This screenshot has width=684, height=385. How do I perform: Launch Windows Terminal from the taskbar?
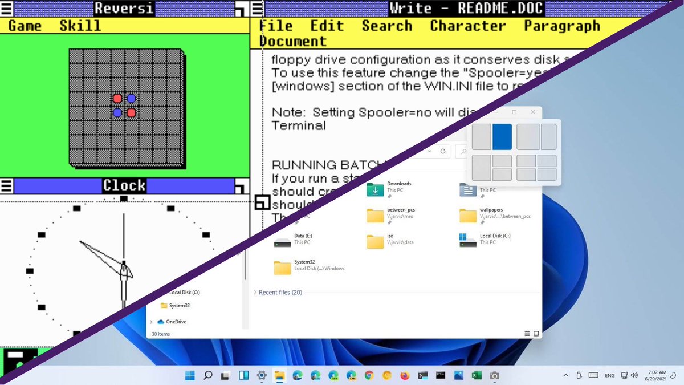[x=422, y=375]
